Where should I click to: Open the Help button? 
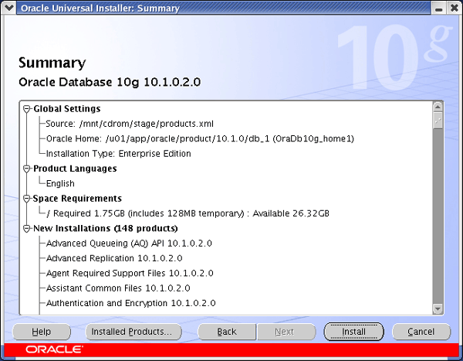[42, 332]
